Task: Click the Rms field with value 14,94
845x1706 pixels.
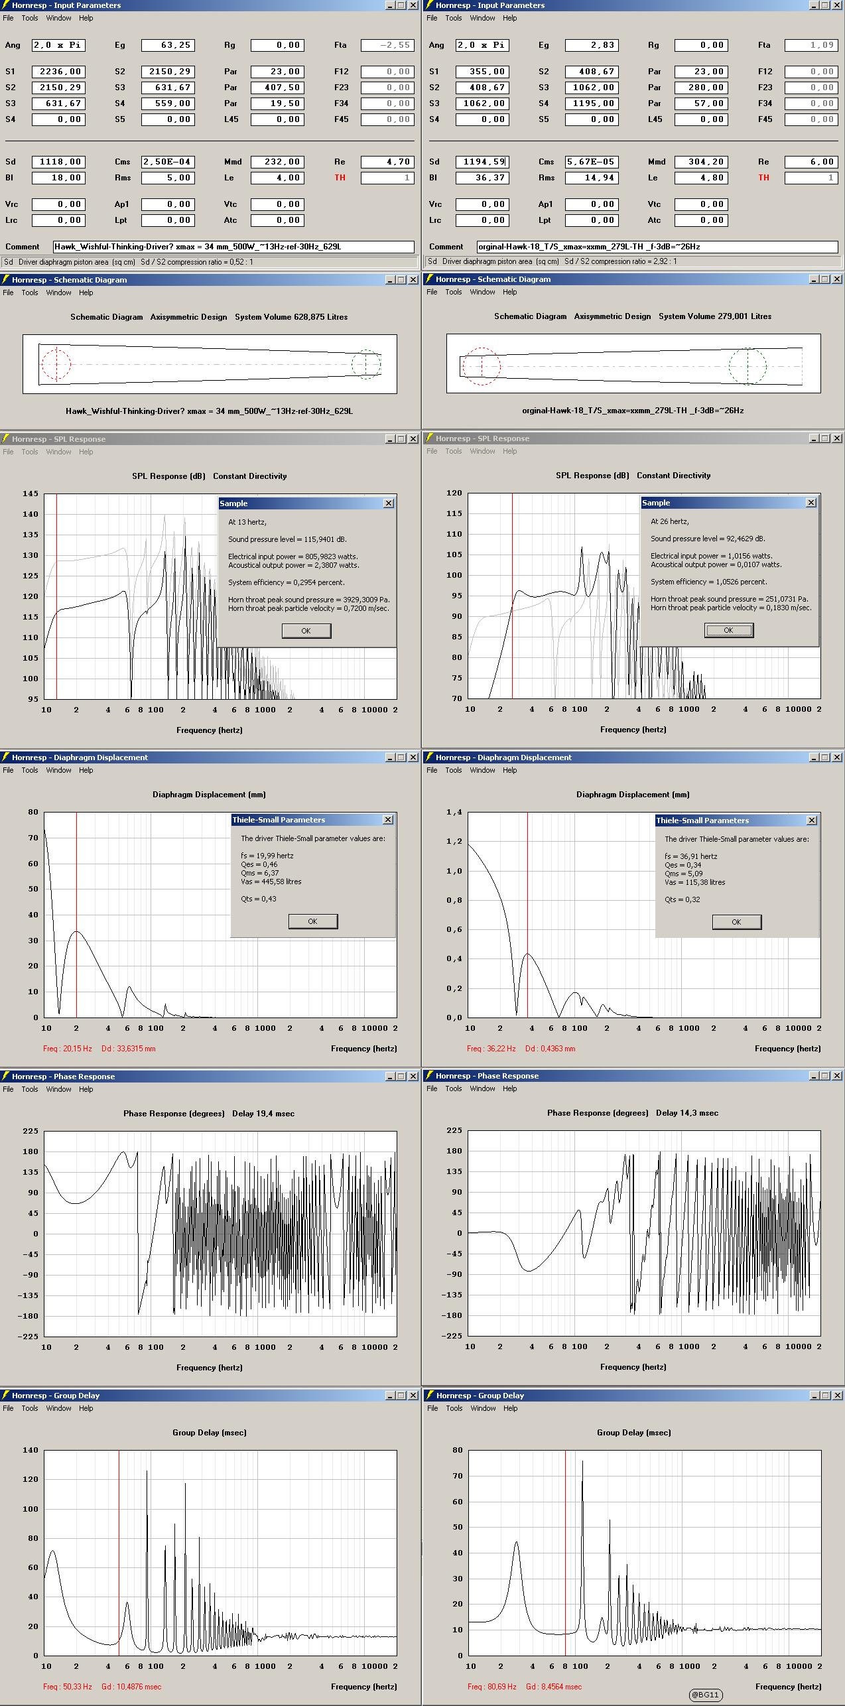Action: click(x=592, y=178)
